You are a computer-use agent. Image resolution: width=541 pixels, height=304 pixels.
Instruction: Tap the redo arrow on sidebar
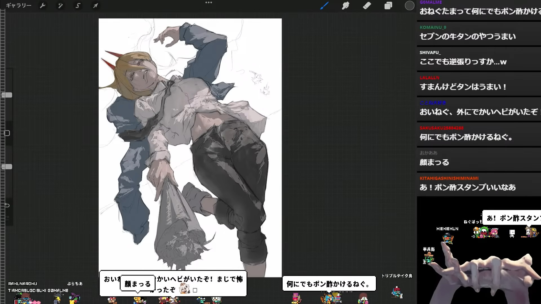click(x=7, y=218)
